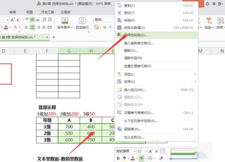This screenshot has width=225, height=162.
Task: Click the ribbon decrease font size icon
Action: tap(18, 20)
